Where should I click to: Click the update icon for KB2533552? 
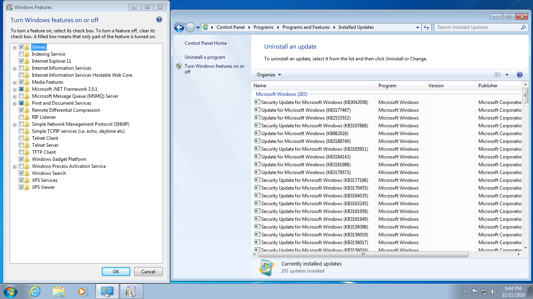[x=257, y=118]
